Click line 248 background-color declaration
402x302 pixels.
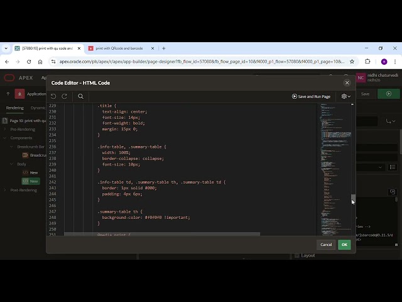click(146, 218)
